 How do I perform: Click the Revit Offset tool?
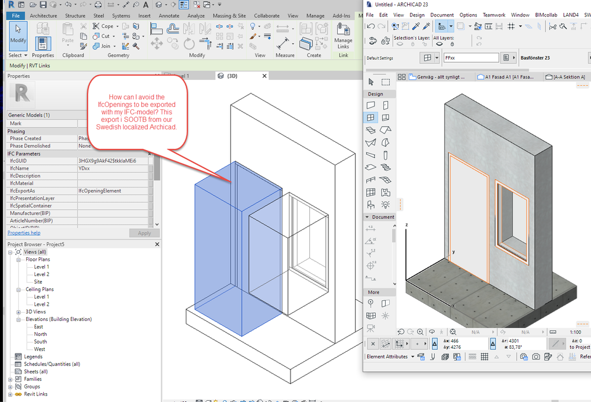173,28
